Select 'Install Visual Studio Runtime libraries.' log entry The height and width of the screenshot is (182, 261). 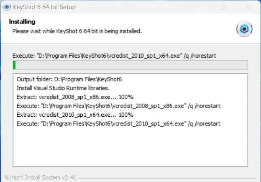point(63,88)
